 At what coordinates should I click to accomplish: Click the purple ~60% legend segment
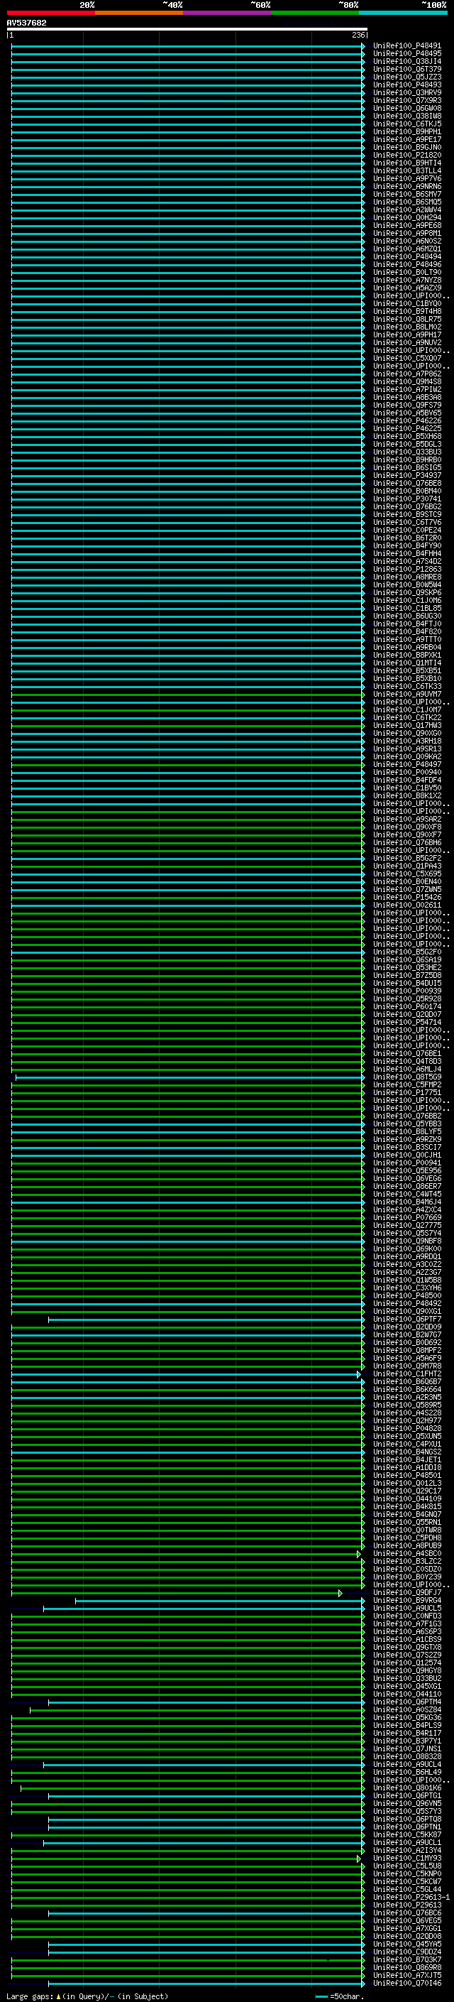click(x=226, y=13)
